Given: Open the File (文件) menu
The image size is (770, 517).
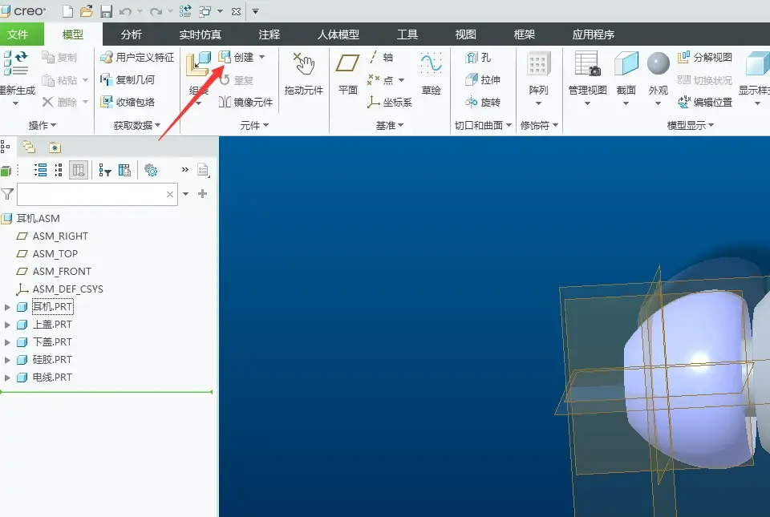Looking at the screenshot, I should (x=18, y=34).
